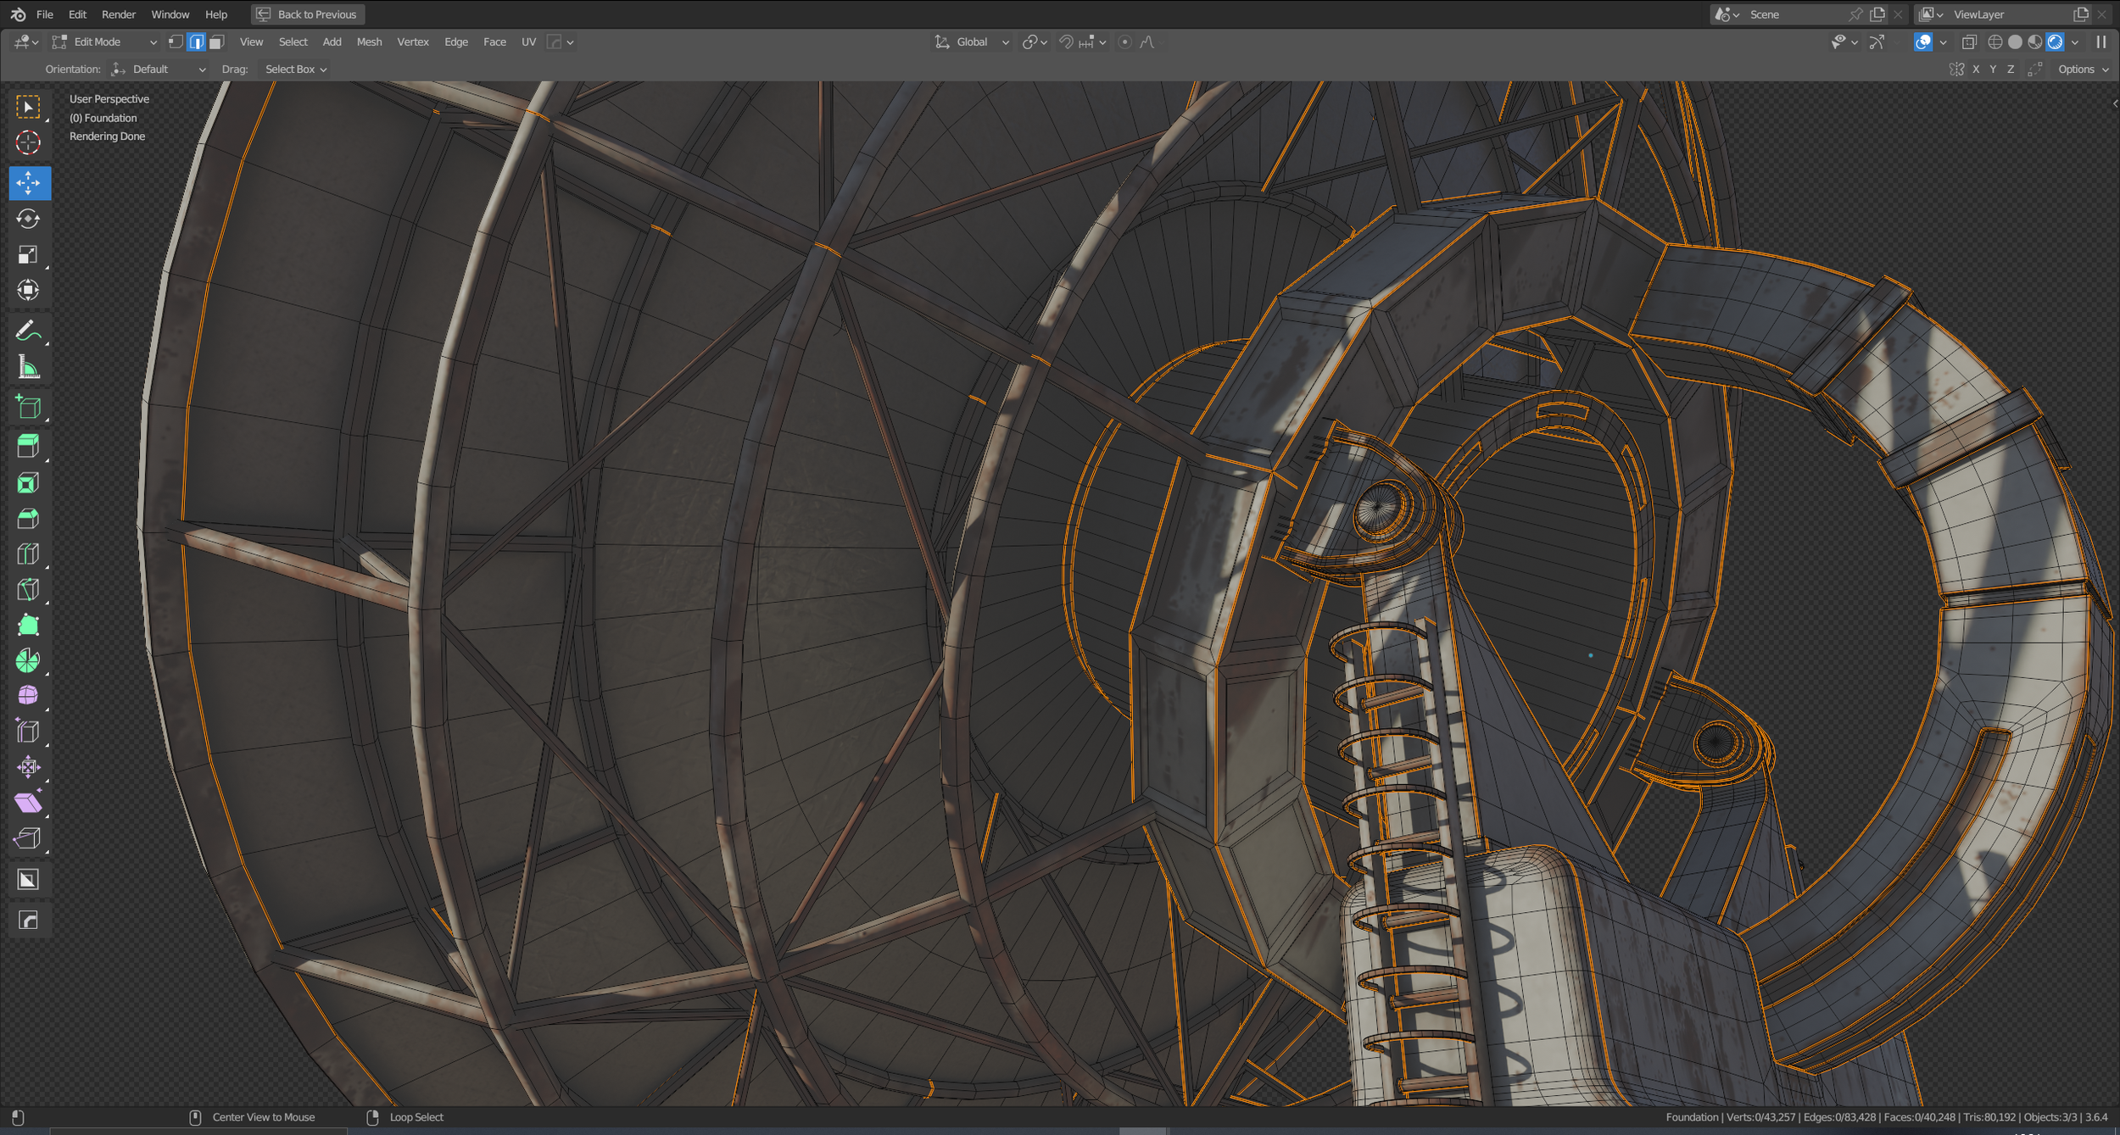Viewport: 2120px width, 1135px height.
Task: Click the Back to Previous button
Action: pyautogui.click(x=308, y=14)
